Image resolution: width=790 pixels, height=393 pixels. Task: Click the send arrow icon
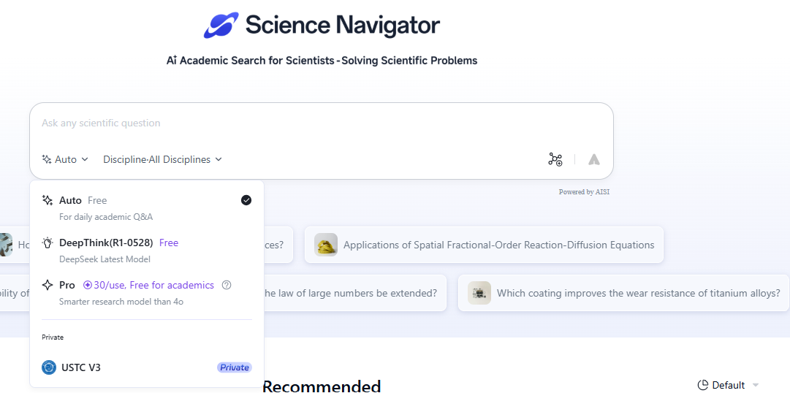594,159
